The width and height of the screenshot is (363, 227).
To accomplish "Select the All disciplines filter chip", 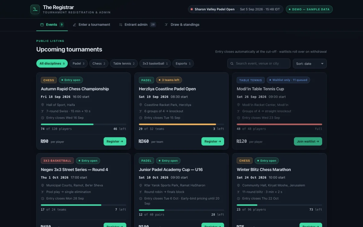I will coord(52,64).
